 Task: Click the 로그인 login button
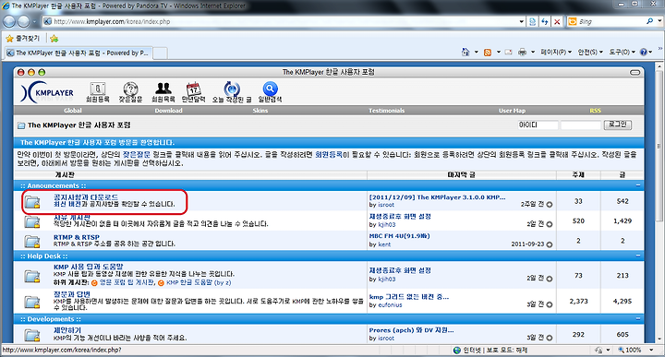tap(618, 125)
